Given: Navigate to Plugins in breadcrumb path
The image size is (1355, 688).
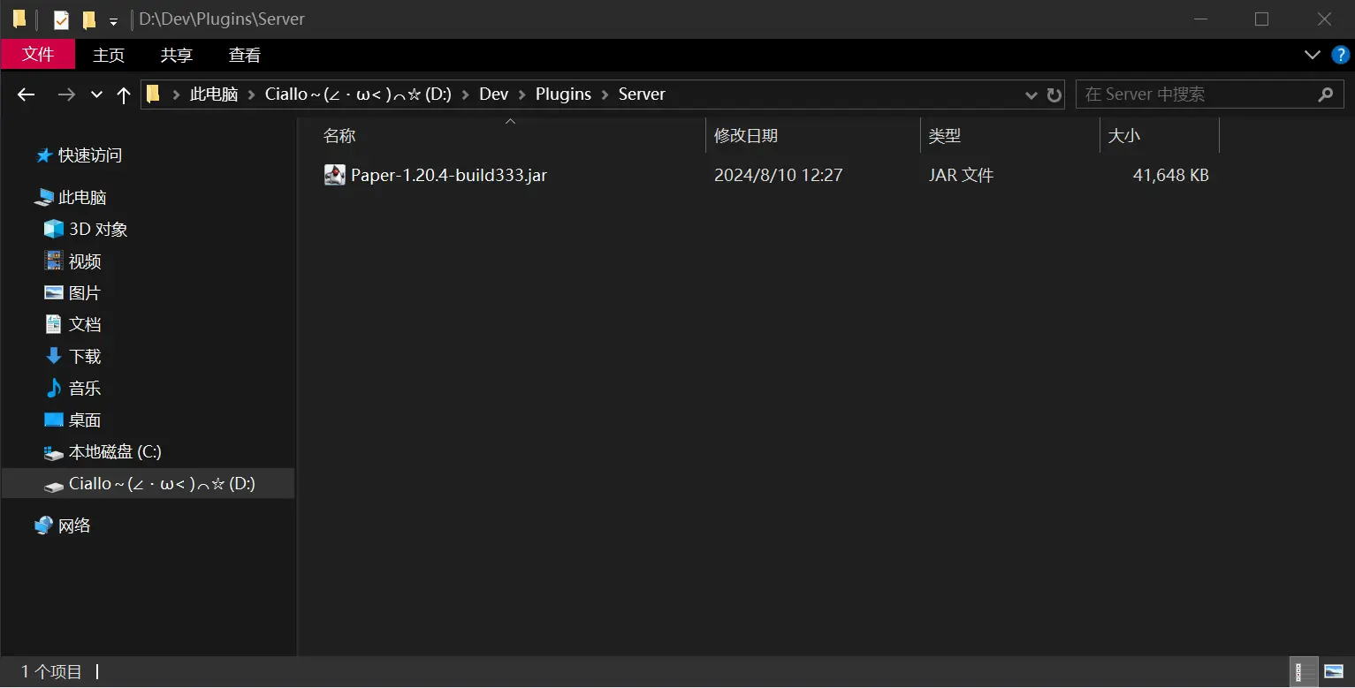Looking at the screenshot, I should [x=563, y=95].
